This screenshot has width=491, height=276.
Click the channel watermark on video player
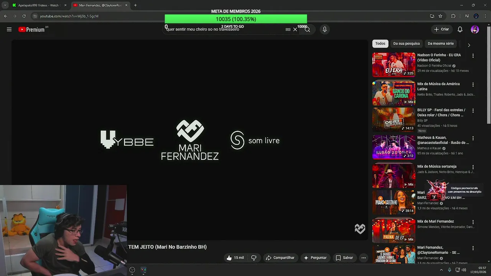pyautogui.click(x=360, y=229)
